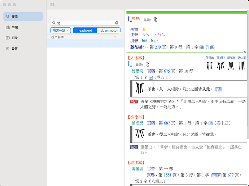
Task: Click the 藤花榭 edition label
Action: point(231,58)
